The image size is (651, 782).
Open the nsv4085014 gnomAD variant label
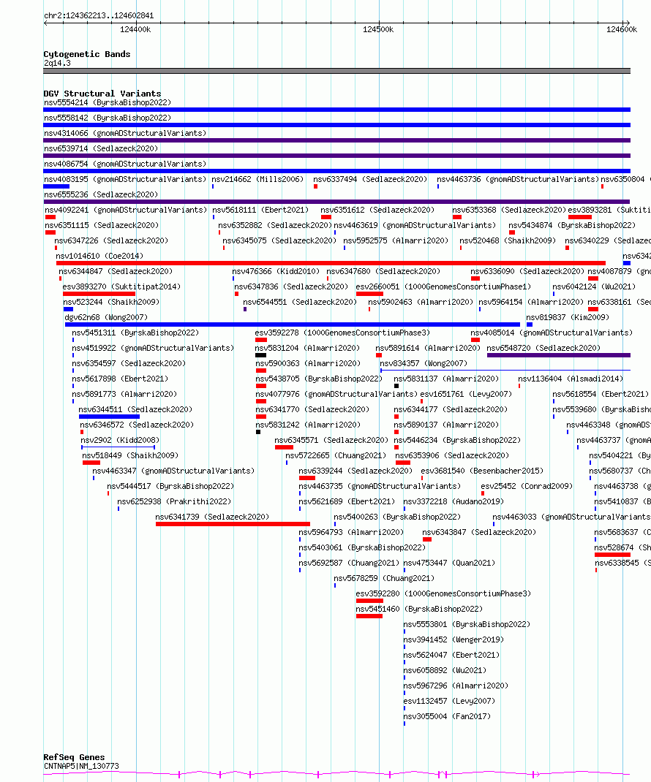click(552, 333)
